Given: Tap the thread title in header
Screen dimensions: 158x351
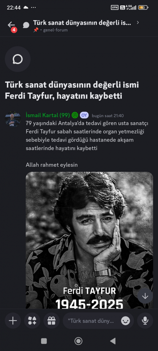Looking at the screenshot, I should pos(82,22).
